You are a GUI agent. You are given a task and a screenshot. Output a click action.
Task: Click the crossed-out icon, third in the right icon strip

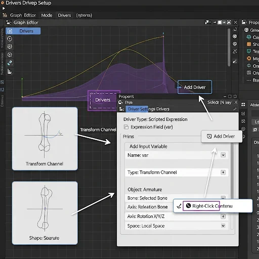click(243, 121)
